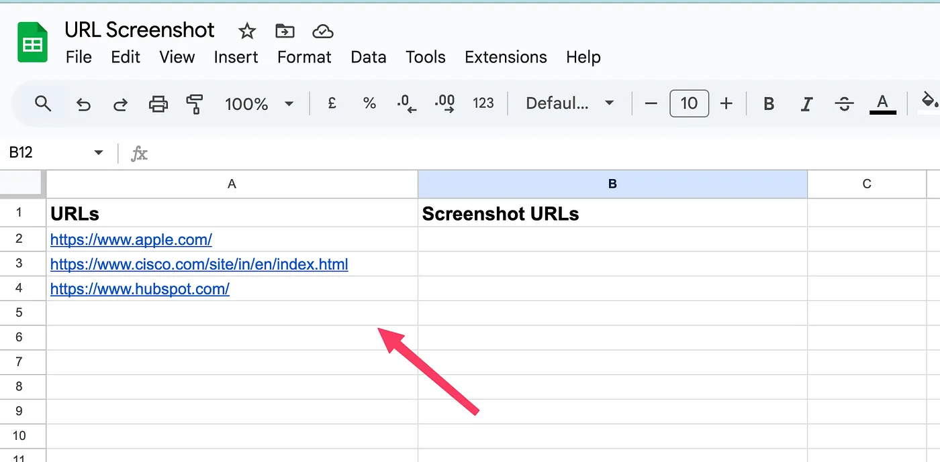Screen dimensions: 940x462
Task: Format as percent
Action: [x=369, y=103]
